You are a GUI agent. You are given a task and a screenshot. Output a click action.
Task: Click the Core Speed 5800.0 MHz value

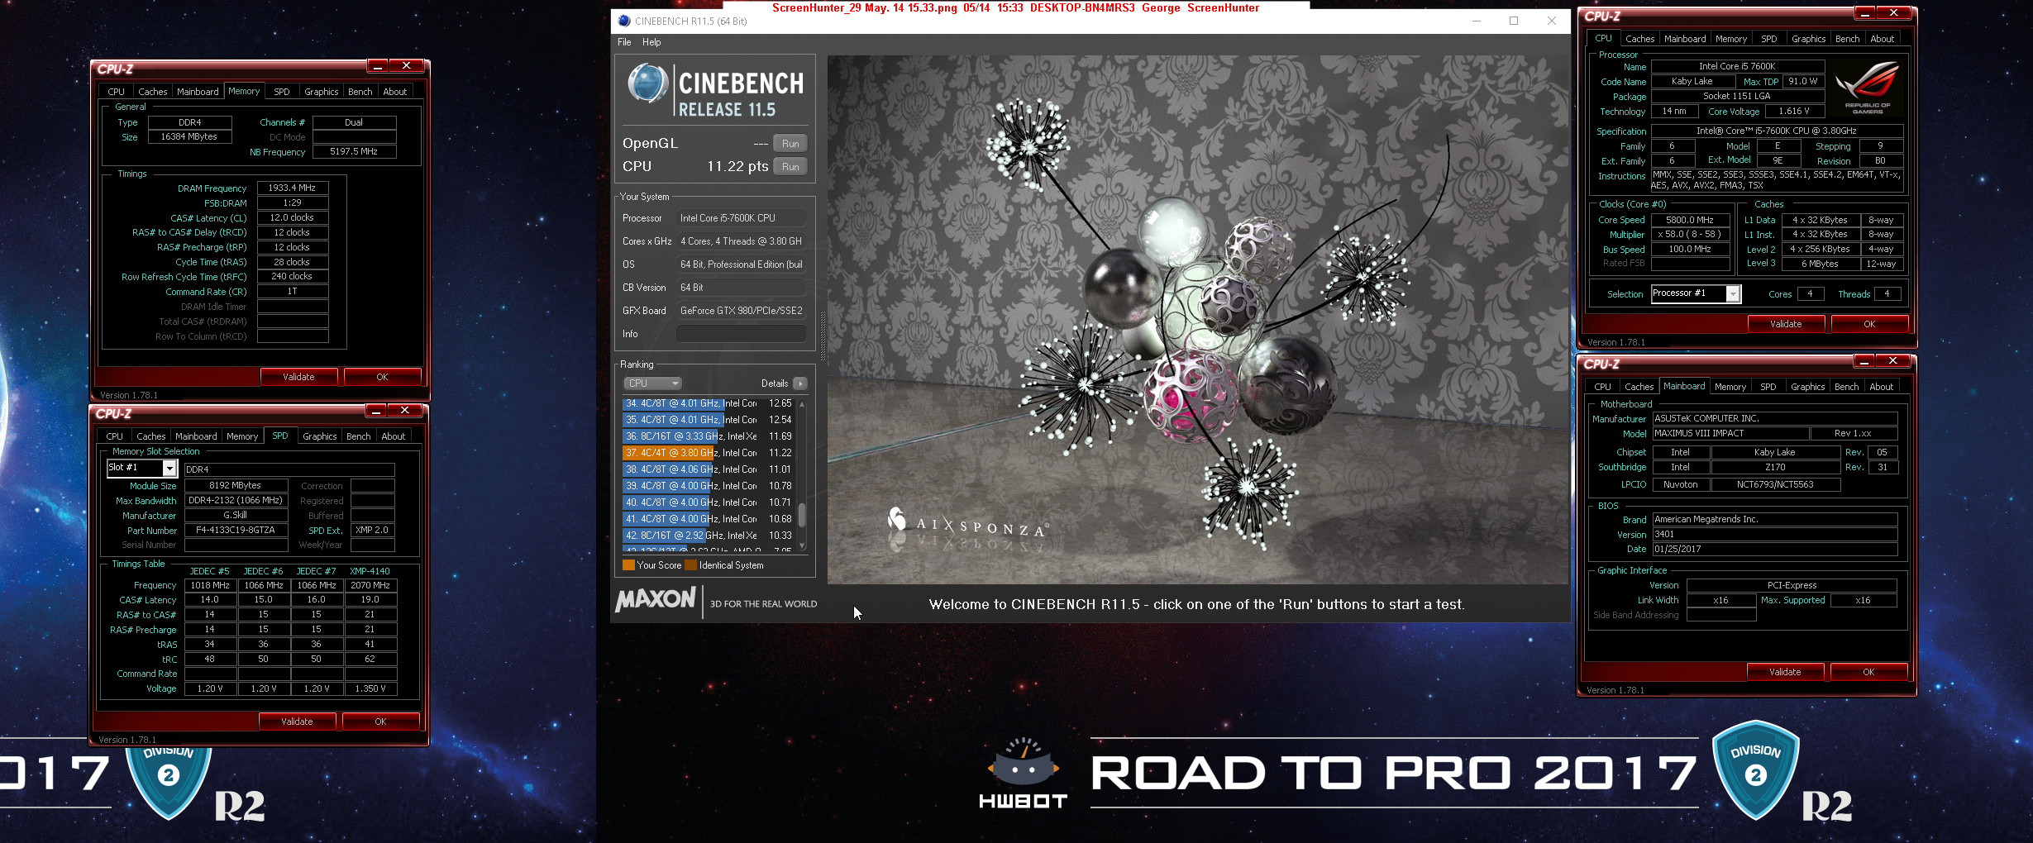point(1690,220)
